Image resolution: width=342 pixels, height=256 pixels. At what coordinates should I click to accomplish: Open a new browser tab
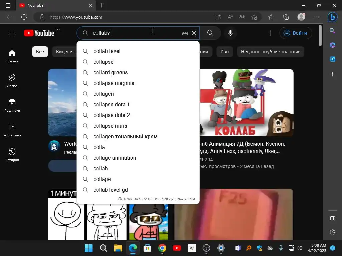click(102, 5)
